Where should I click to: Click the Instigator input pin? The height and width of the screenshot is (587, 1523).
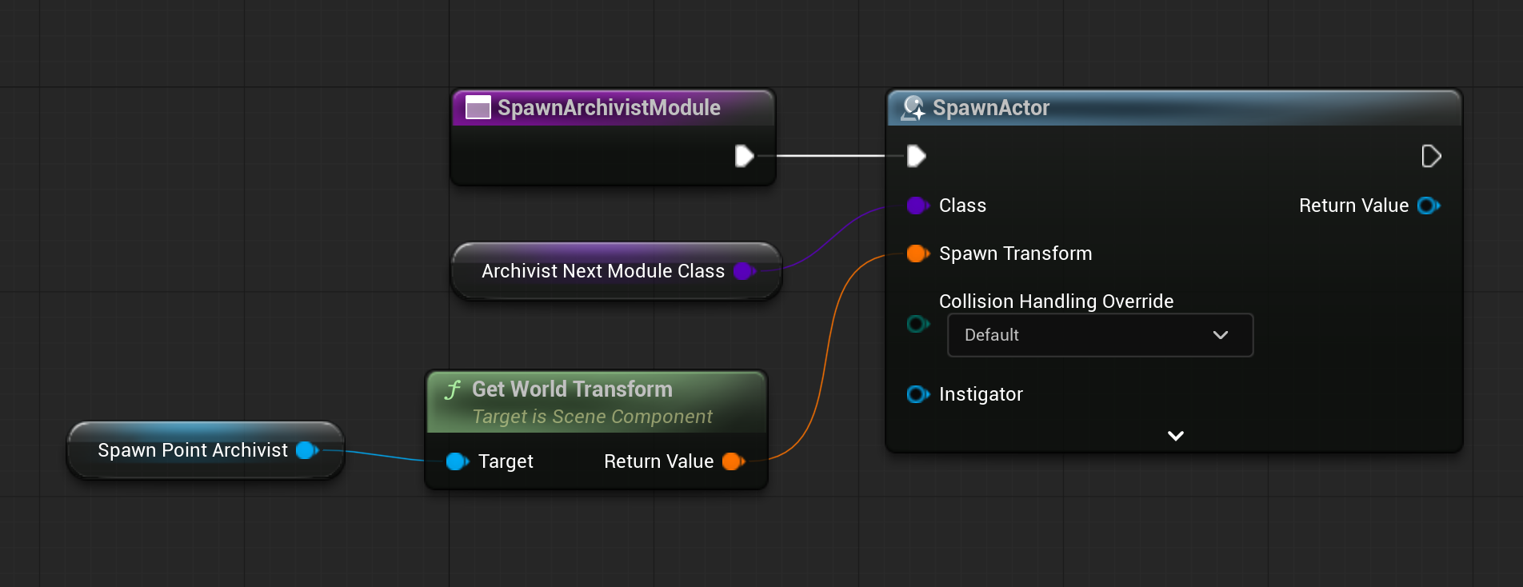917,394
